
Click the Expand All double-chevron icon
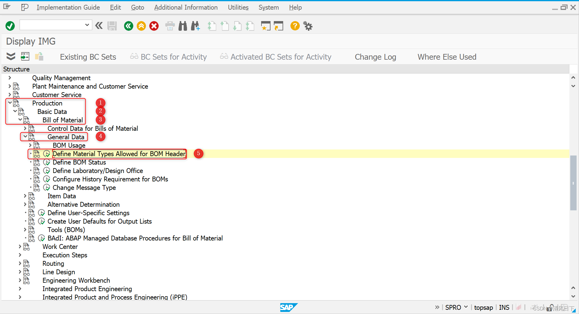point(11,56)
